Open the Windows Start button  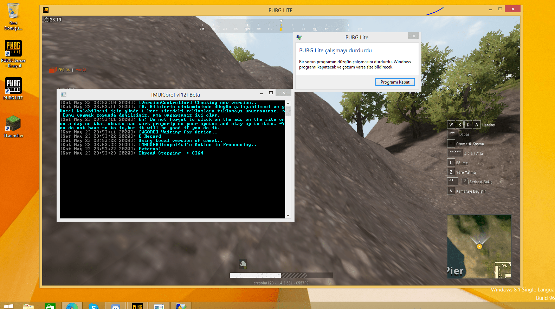point(8,306)
